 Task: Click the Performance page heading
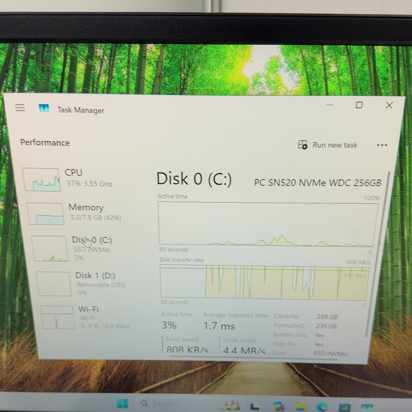pyautogui.click(x=45, y=142)
